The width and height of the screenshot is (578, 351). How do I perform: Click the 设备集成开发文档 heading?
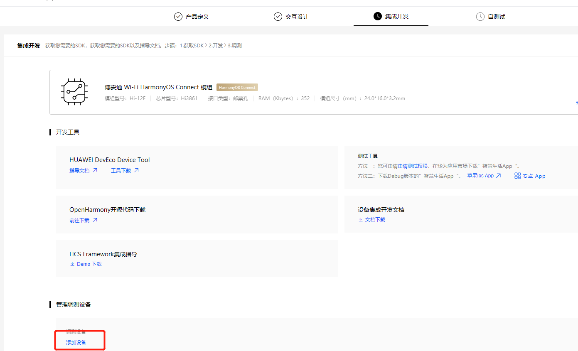coord(381,210)
